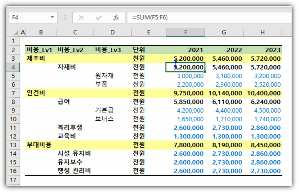Screen dimensions: 298x192
Task: Click the 제조비 category cell
Action: [x=41, y=59]
